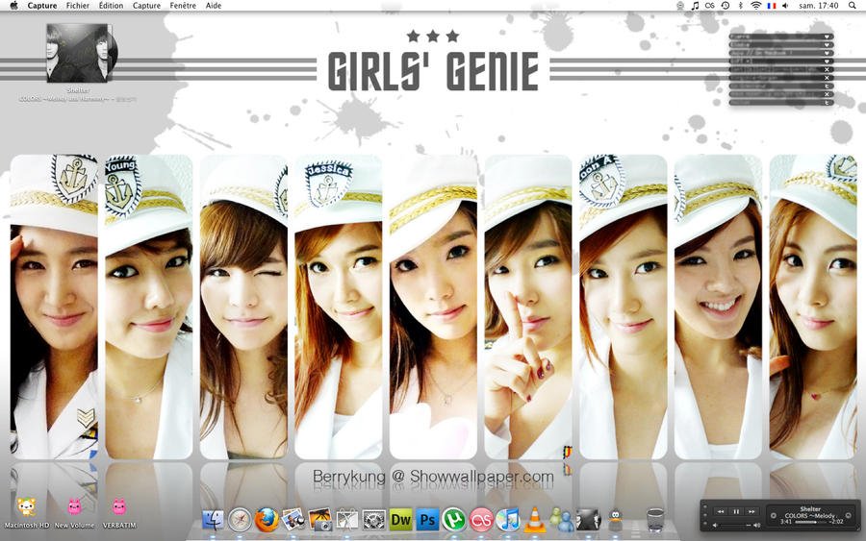This screenshot has height=541, width=866.
Task: Open the Trash in the dock
Action: click(655, 520)
